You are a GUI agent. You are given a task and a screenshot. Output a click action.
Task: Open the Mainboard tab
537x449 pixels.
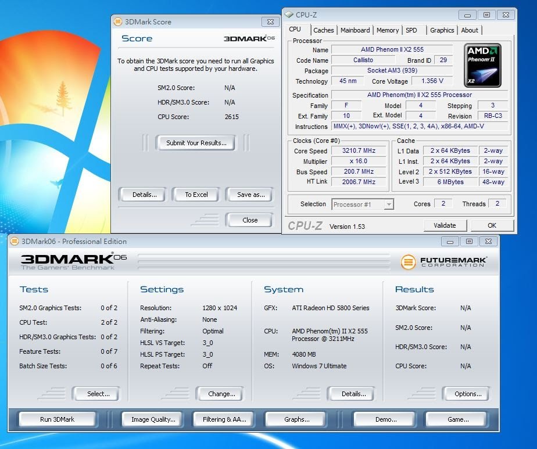pyautogui.click(x=355, y=30)
